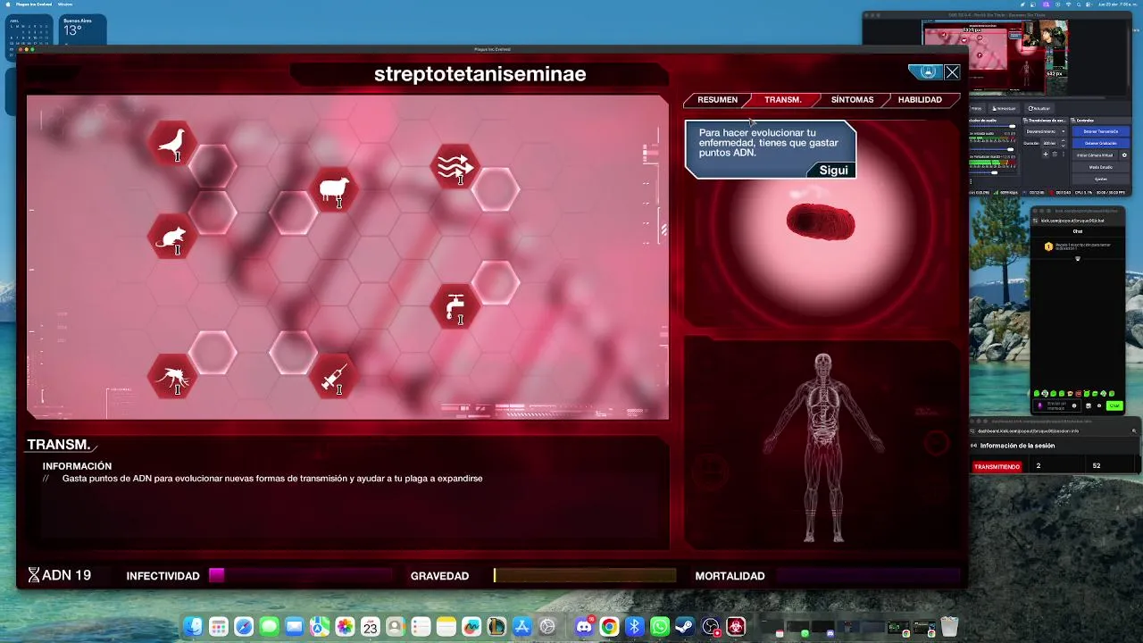Select empty hexagon above the Water trait

tap(496, 283)
